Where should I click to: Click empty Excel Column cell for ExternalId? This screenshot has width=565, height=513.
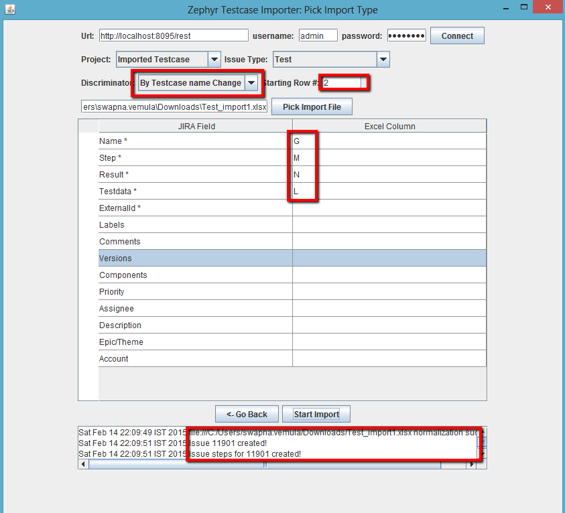389,208
